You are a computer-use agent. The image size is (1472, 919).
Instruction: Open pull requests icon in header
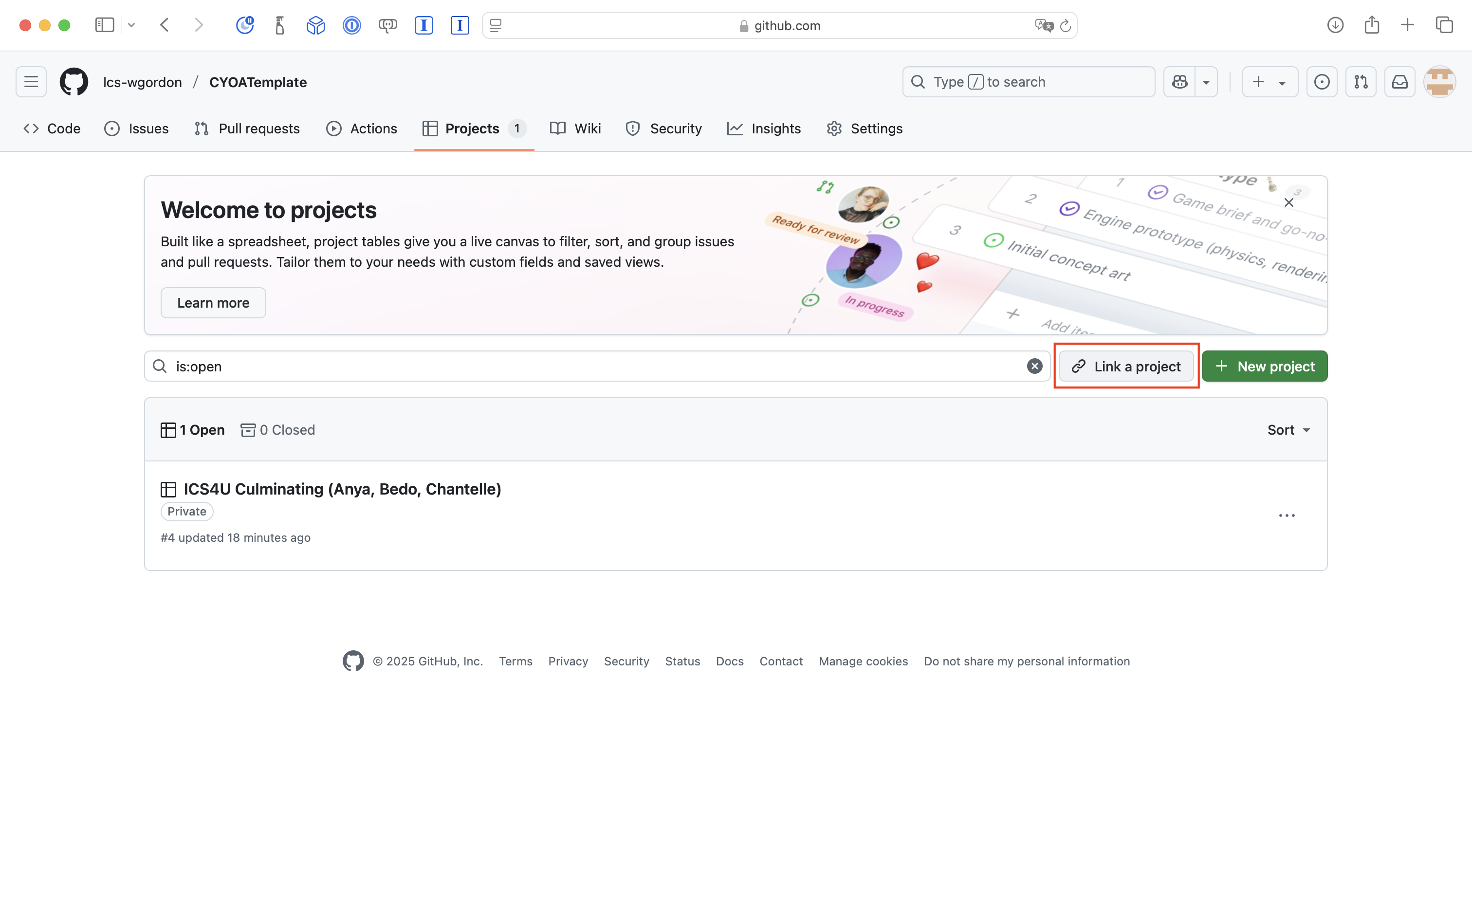pos(1361,82)
